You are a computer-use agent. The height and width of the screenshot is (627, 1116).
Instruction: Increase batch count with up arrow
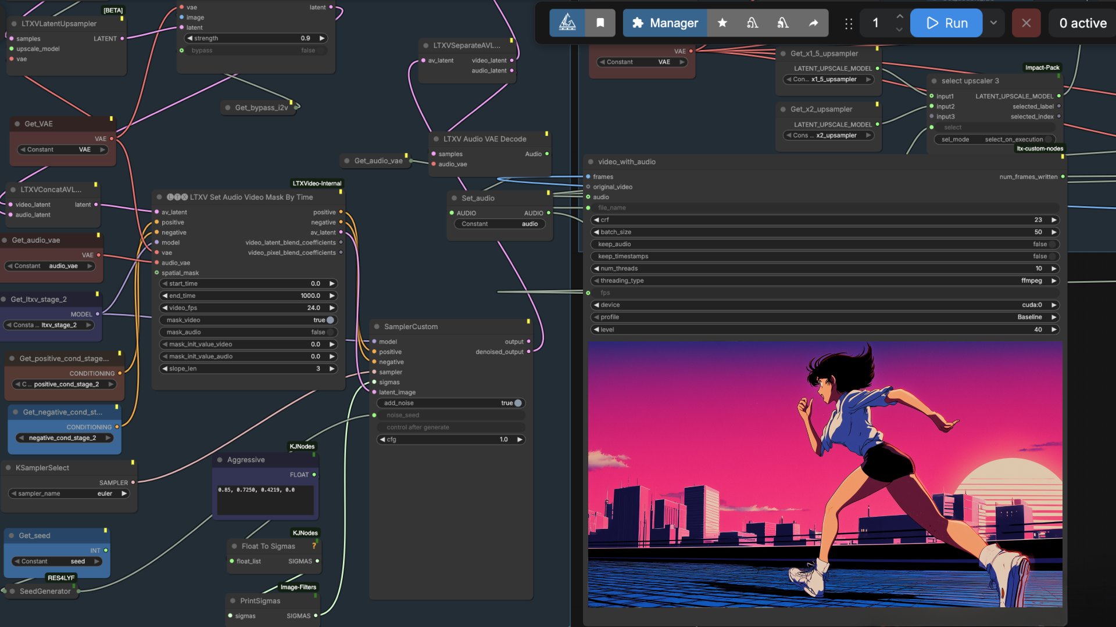[899, 16]
